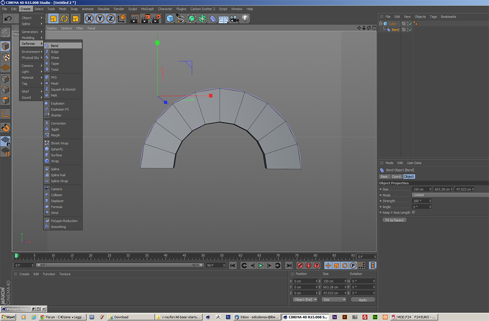489x321 pixels.
Task: Click the Camera object icon in toolbar
Action: point(234,19)
